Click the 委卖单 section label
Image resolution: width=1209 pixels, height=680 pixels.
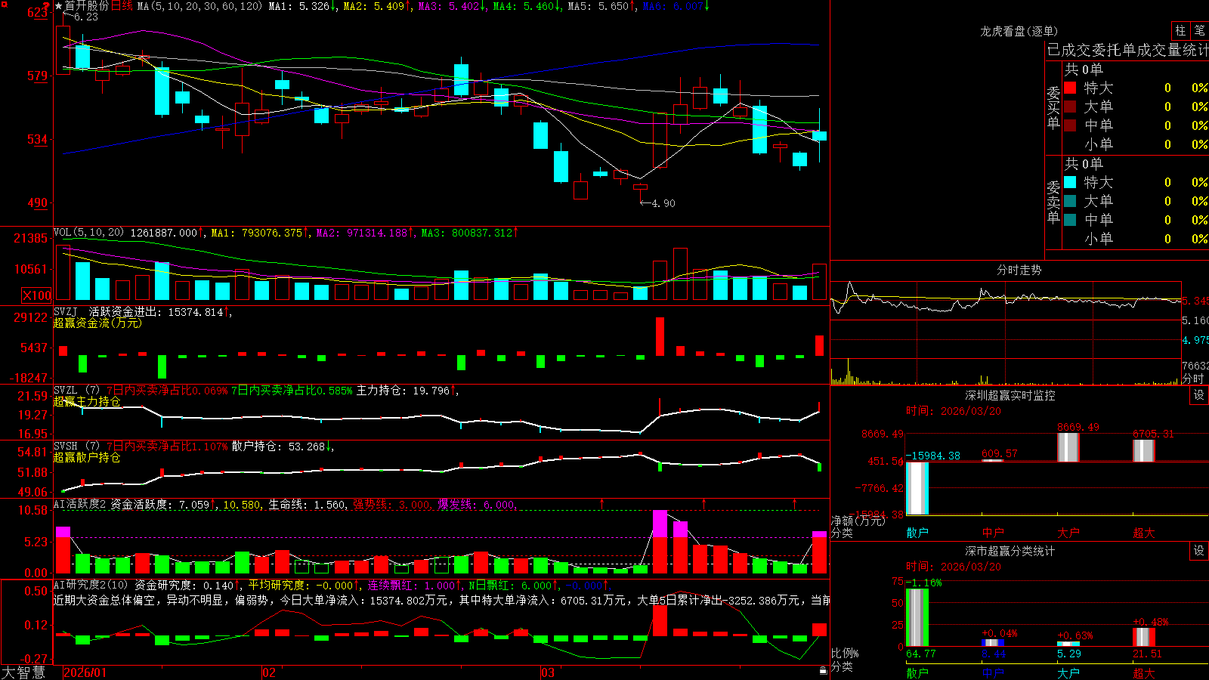[x=1053, y=202]
